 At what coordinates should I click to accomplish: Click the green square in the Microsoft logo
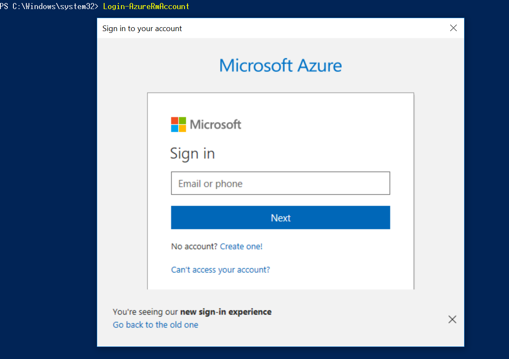click(x=182, y=121)
